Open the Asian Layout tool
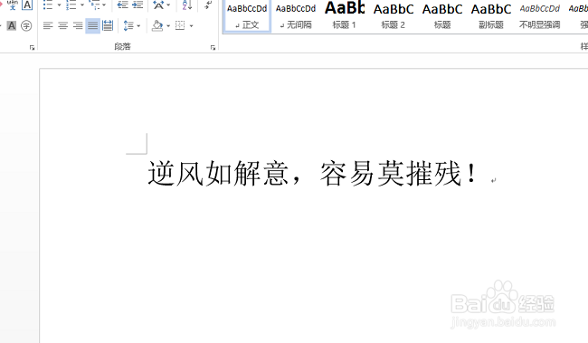588x343 pixels. 158,5
